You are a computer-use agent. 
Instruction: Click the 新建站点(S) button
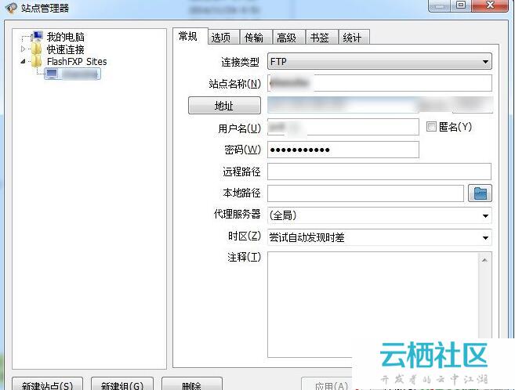click(47, 384)
